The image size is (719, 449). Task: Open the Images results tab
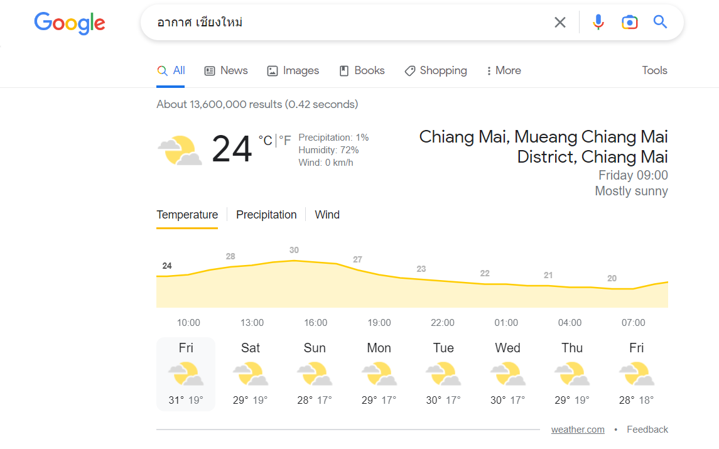point(293,70)
